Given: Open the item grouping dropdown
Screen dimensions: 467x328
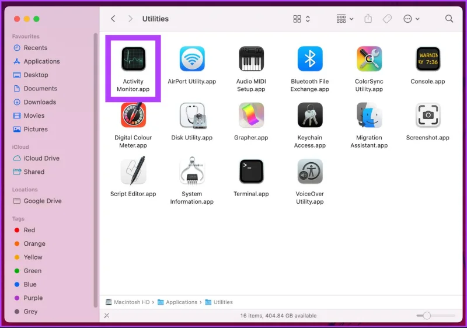Looking at the screenshot, I should point(344,19).
